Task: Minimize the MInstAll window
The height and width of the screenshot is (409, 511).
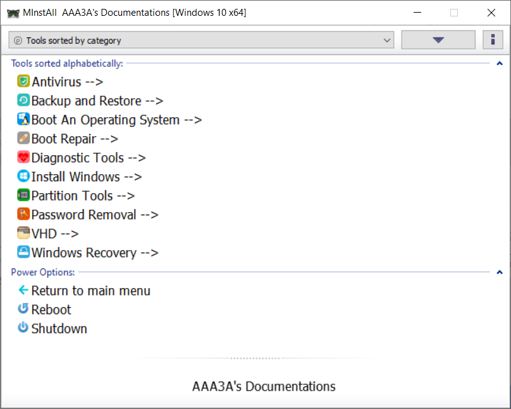Action: tap(417, 13)
